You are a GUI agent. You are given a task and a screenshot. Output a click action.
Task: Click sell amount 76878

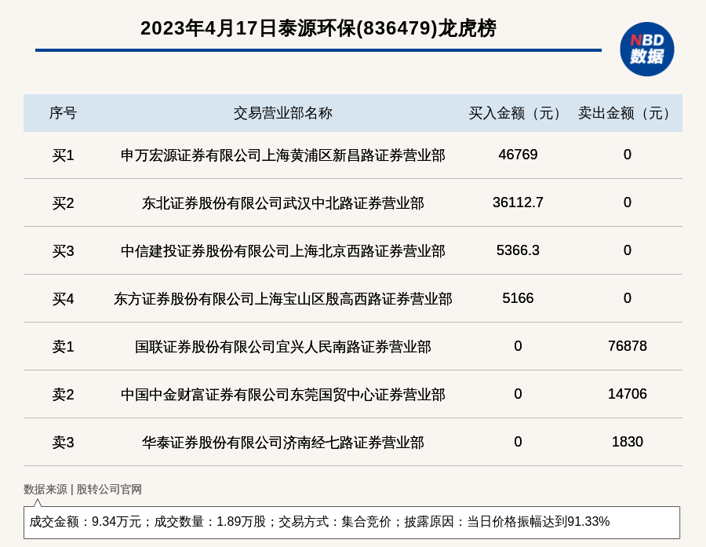click(x=628, y=345)
